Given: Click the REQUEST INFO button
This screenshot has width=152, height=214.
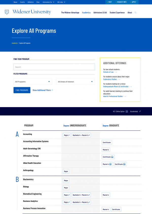Looking at the screenshot, I should (121, 2).
